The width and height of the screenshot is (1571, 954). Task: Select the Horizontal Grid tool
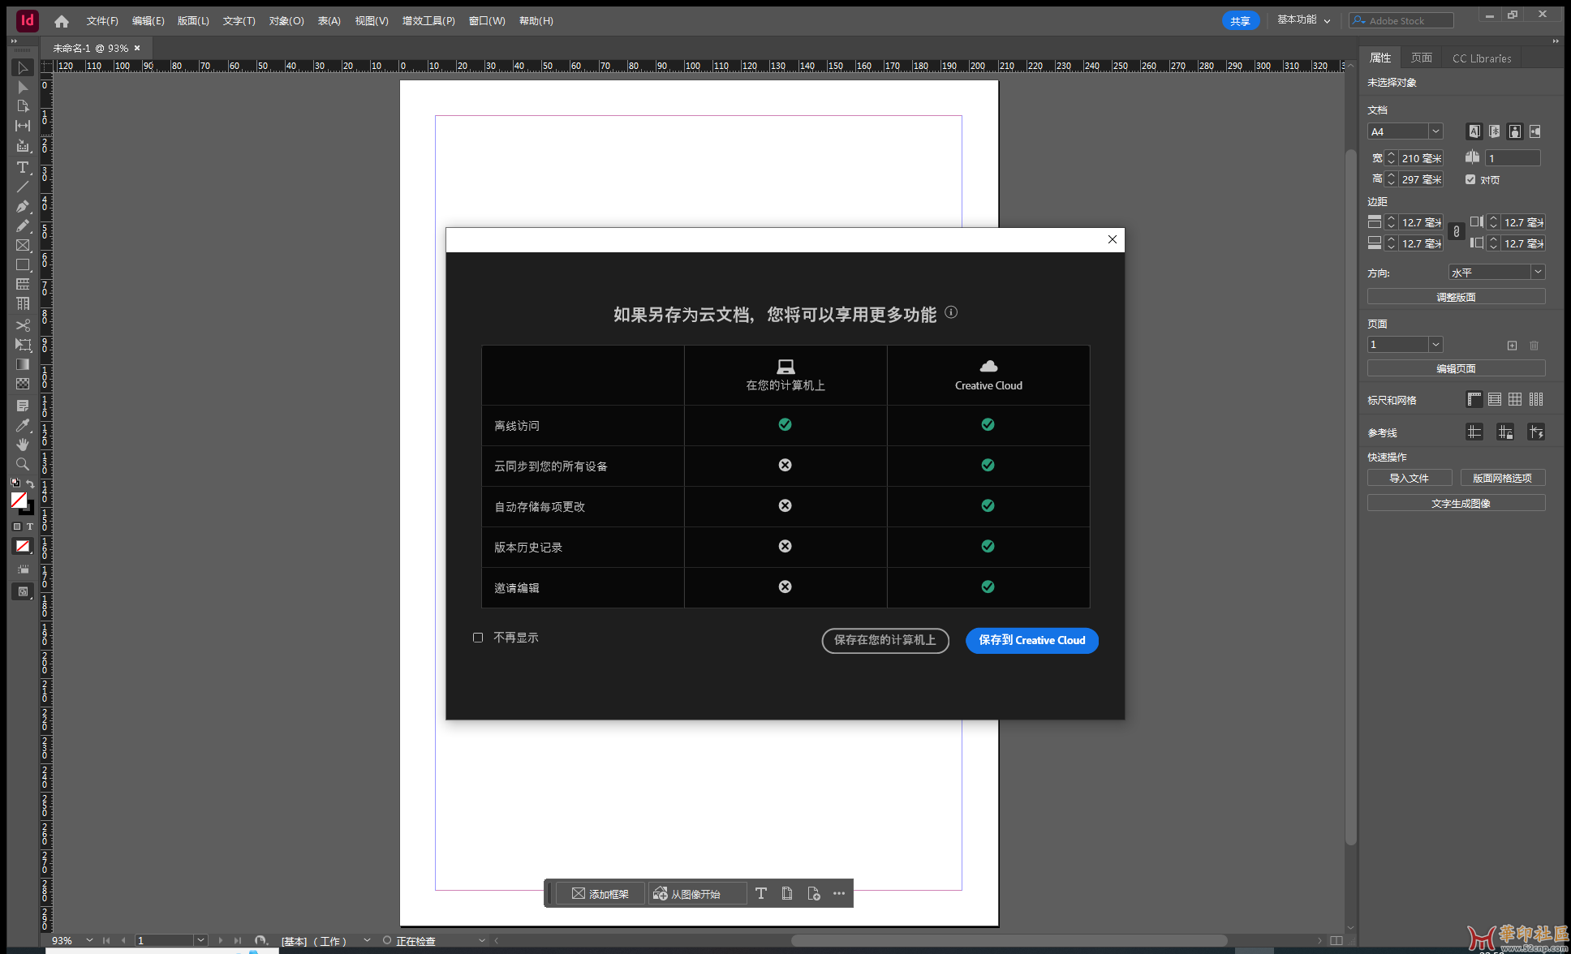point(23,285)
